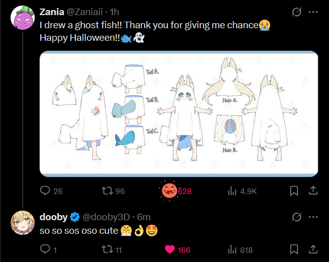The image size is (329, 262).
Task: Unlike Zania's tweet via pumpkin like icon
Action: 170,191
